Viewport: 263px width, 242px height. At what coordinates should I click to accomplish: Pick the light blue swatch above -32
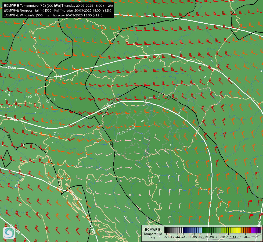tap(201, 230)
